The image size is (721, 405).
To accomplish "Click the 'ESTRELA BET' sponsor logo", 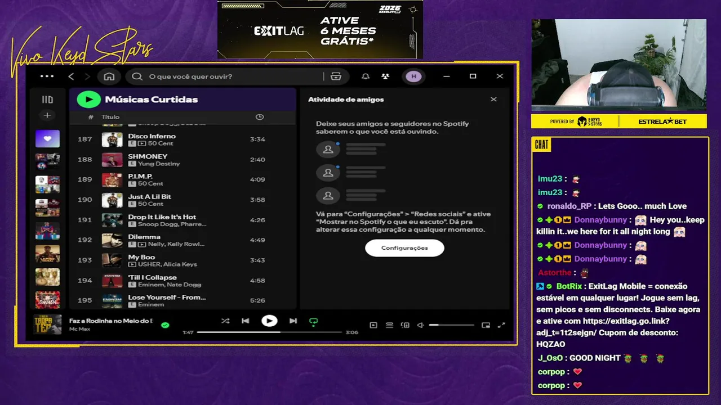I will pyautogui.click(x=663, y=121).
